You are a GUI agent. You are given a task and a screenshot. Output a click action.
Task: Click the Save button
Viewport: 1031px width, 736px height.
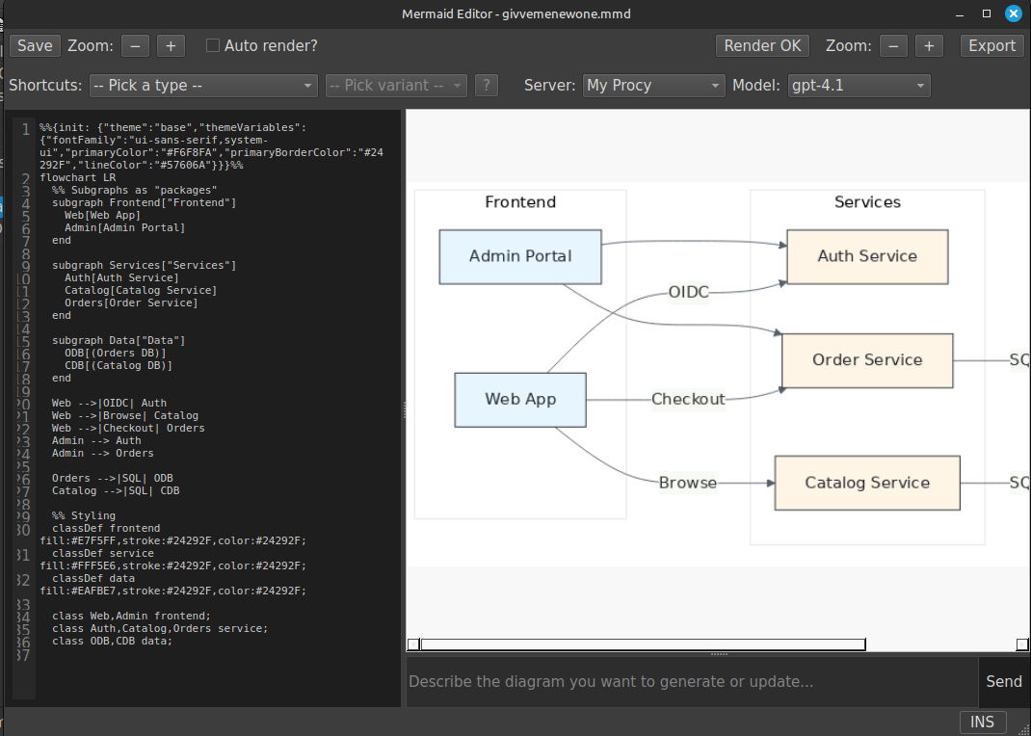[35, 46]
